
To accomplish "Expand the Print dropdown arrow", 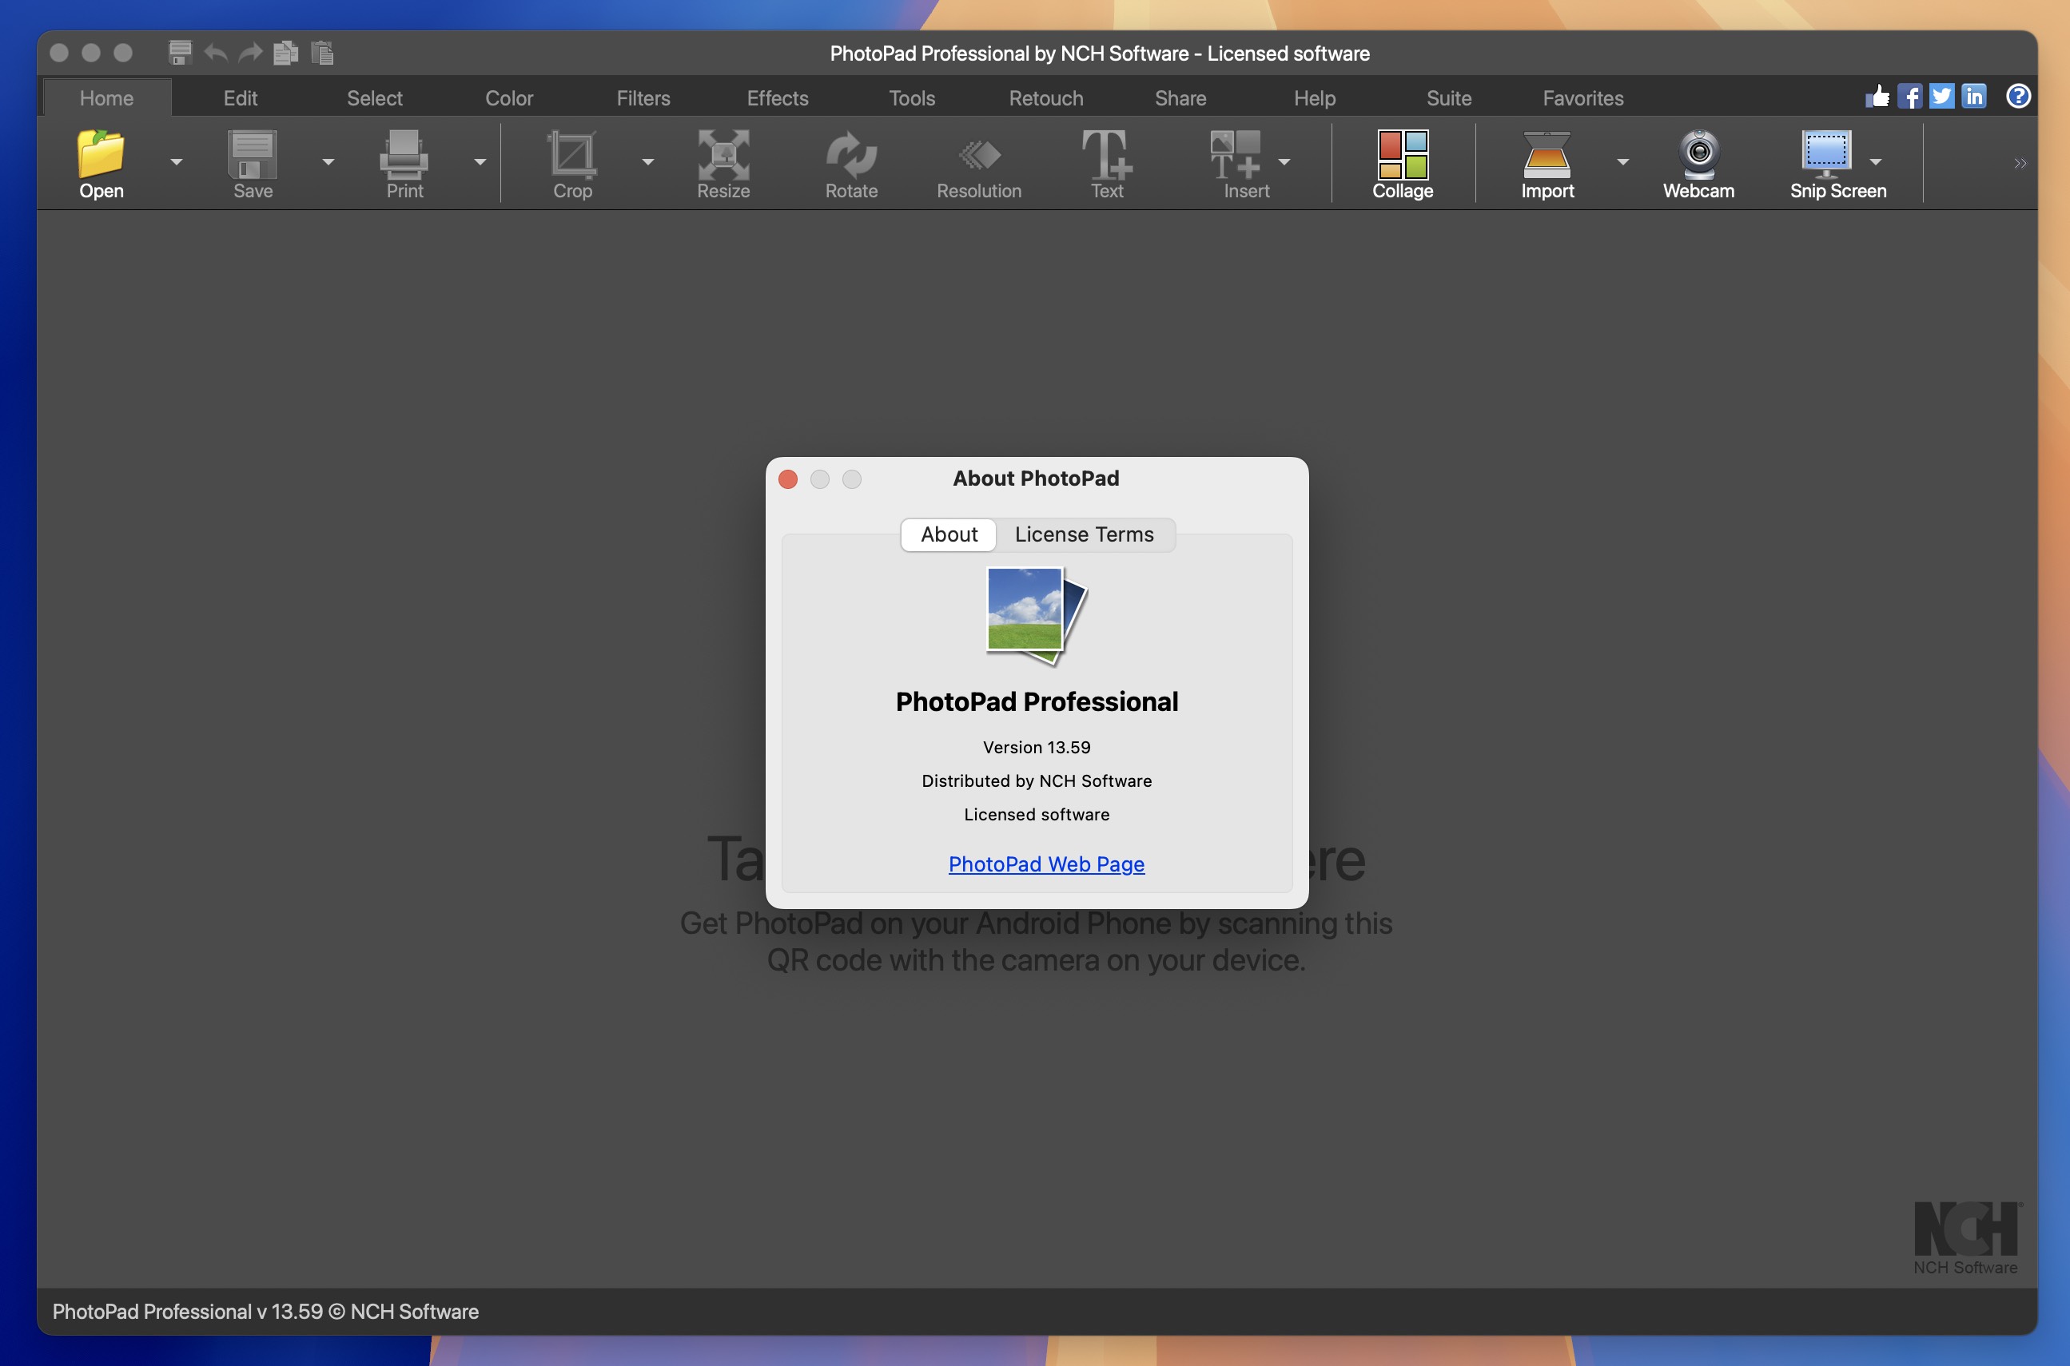I will 480,162.
